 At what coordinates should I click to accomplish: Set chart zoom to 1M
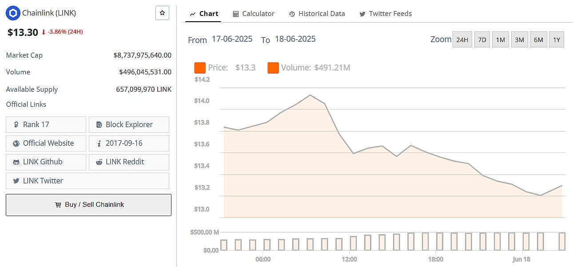[x=501, y=39]
